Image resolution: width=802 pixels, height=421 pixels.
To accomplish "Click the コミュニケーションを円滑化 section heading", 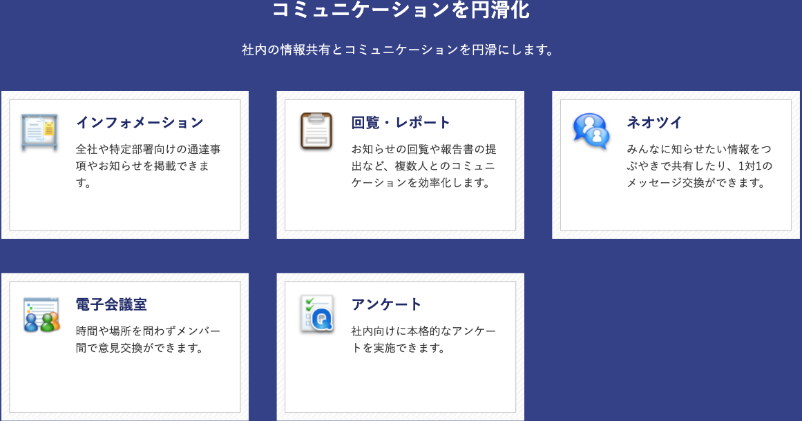I will [x=401, y=9].
